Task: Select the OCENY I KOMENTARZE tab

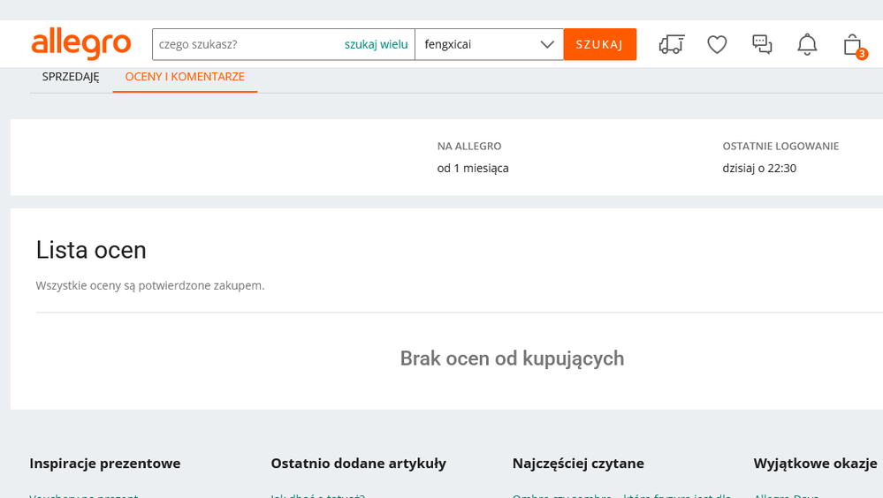Action: pos(185,77)
